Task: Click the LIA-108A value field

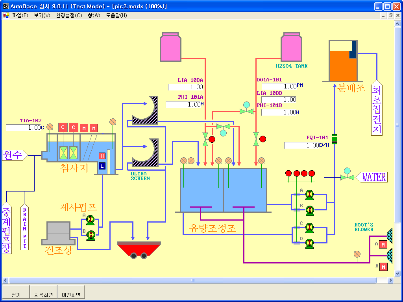Action: point(185,87)
